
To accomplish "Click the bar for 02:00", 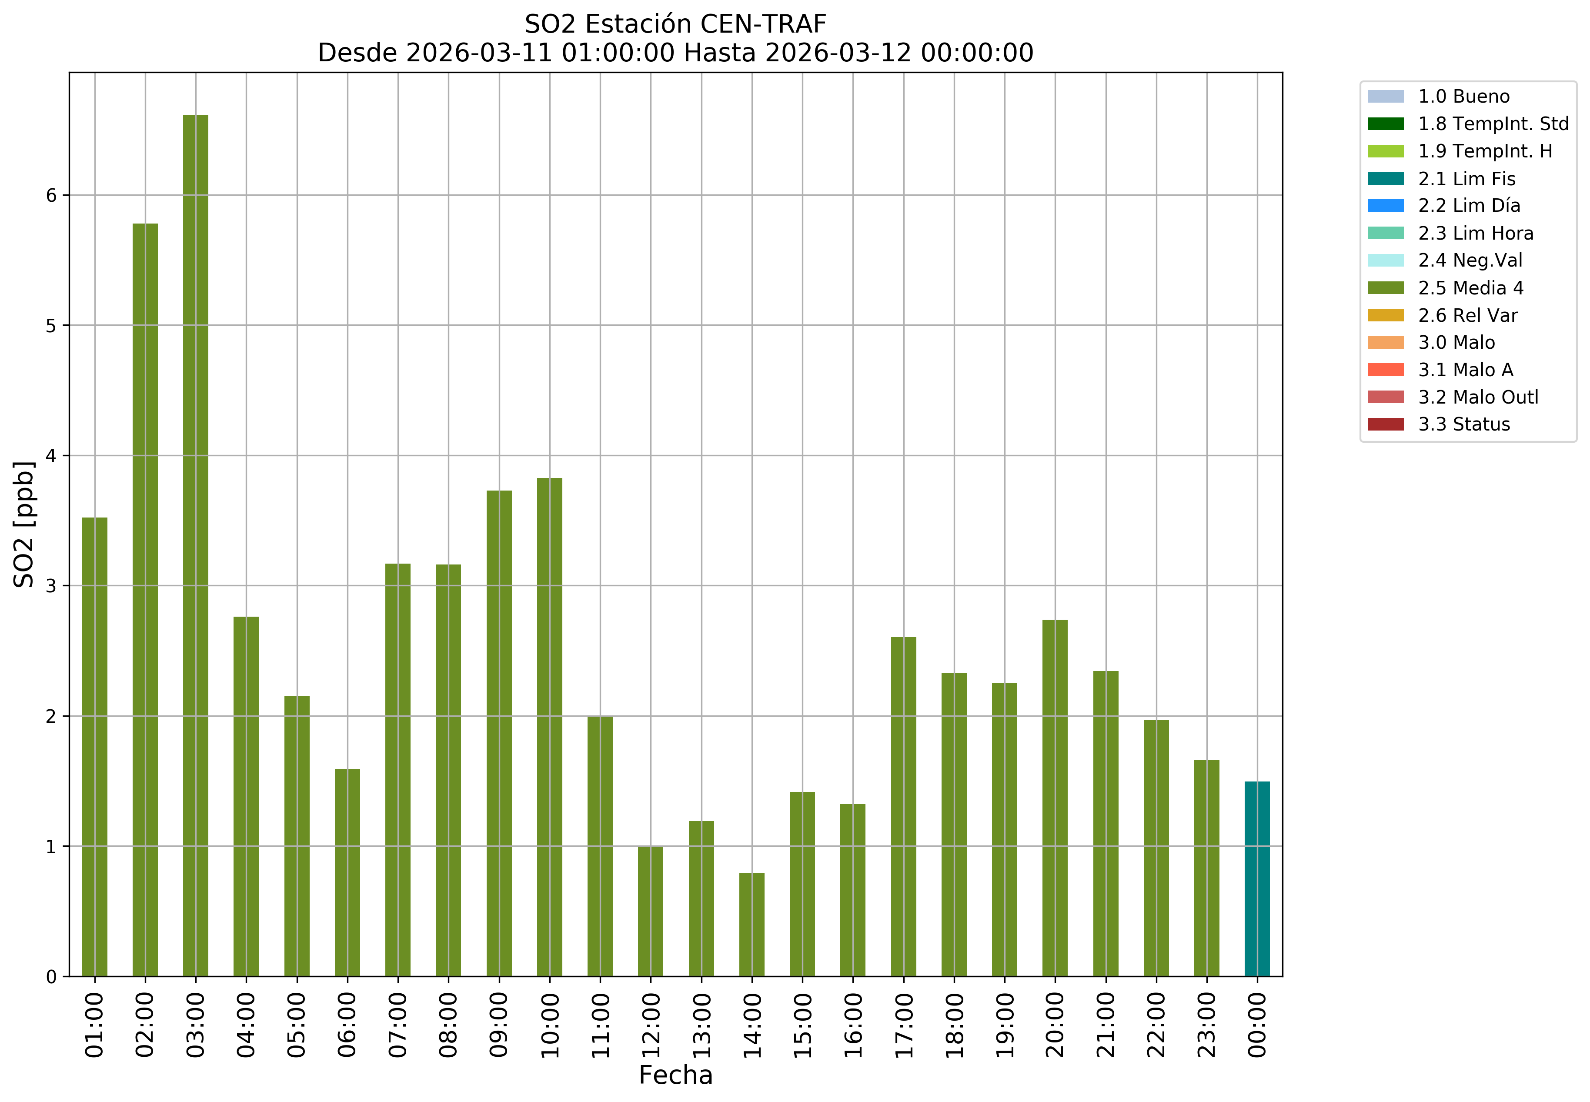I will pyautogui.click(x=145, y=599).
